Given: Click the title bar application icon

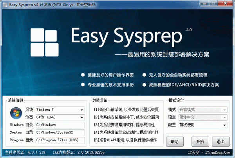Looking at the screenshot, I should (x=5, y=5).
